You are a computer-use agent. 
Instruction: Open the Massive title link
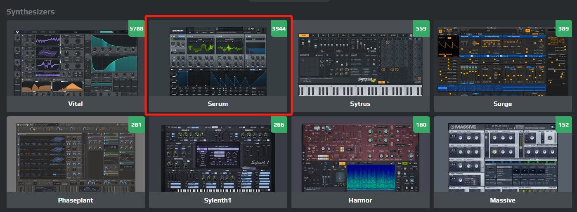point(503,200)
